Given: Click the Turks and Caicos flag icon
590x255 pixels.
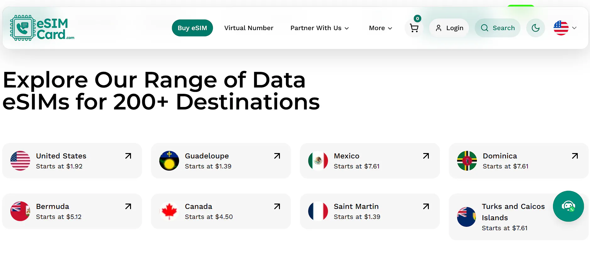Looking at the screenshot, I should pos(467,217).
